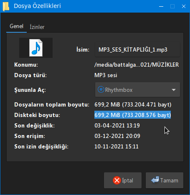Click the Dosya Özellikleri window title

(x=37, y=6)
